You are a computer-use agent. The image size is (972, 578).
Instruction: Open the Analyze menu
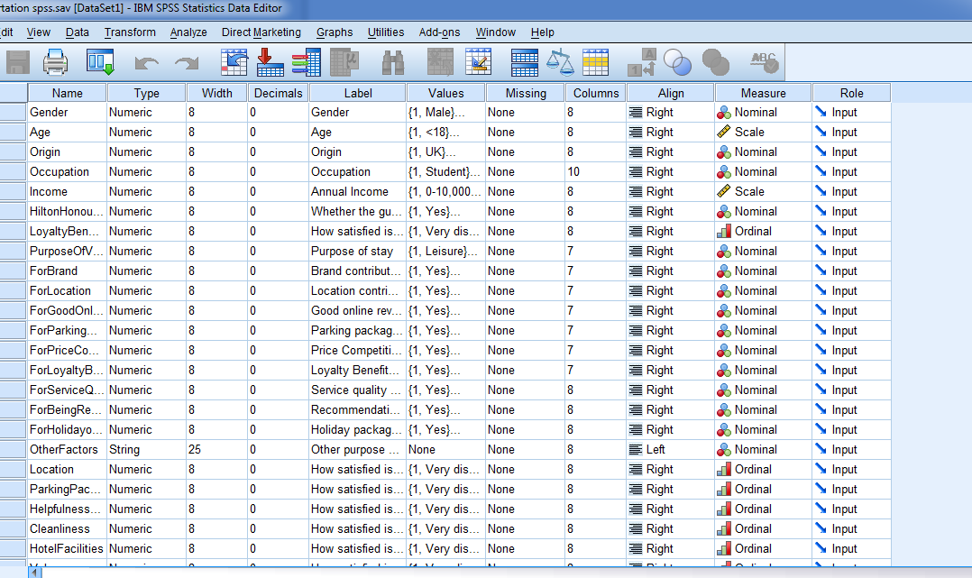coord(188,32)
